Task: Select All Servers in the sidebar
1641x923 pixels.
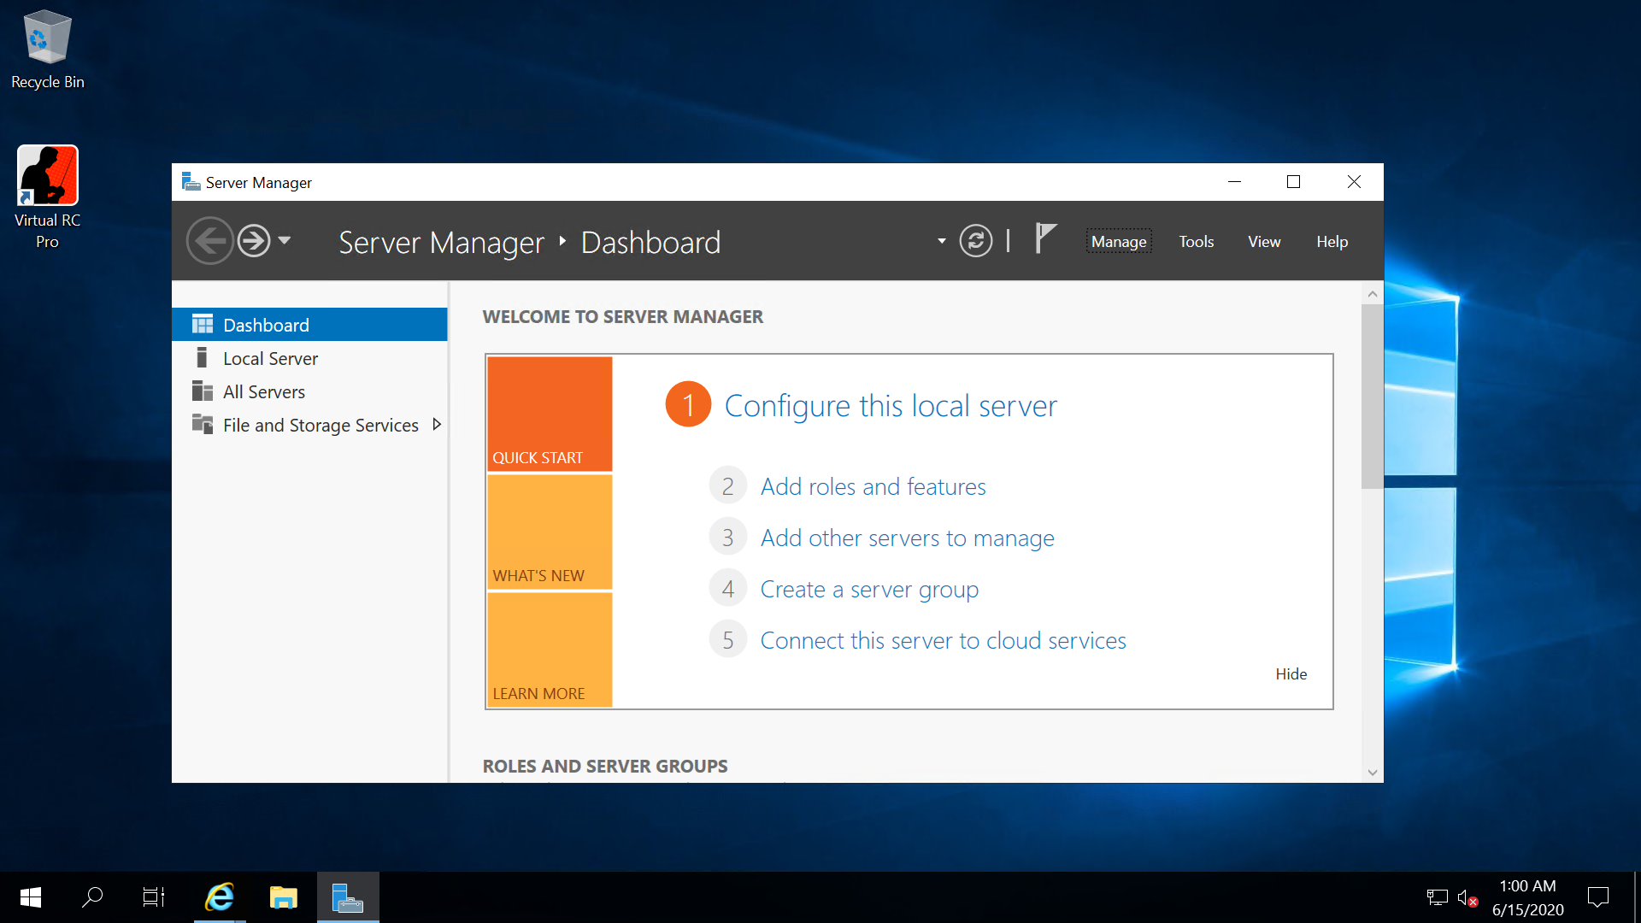Action: coord(309,391)
